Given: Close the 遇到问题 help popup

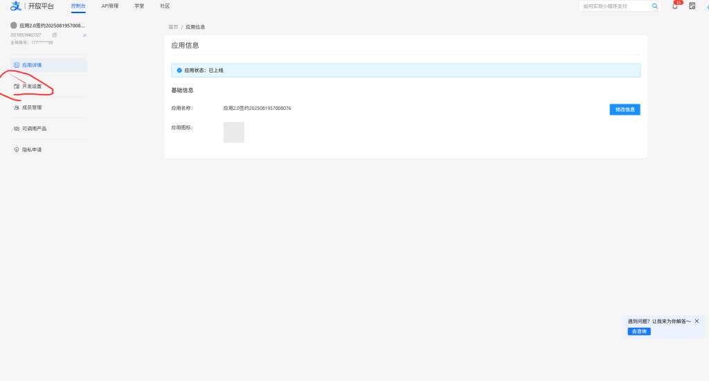Looking at the screenshot, I should tap(697, 321).
